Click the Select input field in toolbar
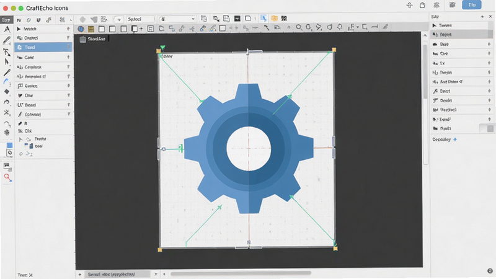The width and height of the screenshot is (496, 279). 140,19
